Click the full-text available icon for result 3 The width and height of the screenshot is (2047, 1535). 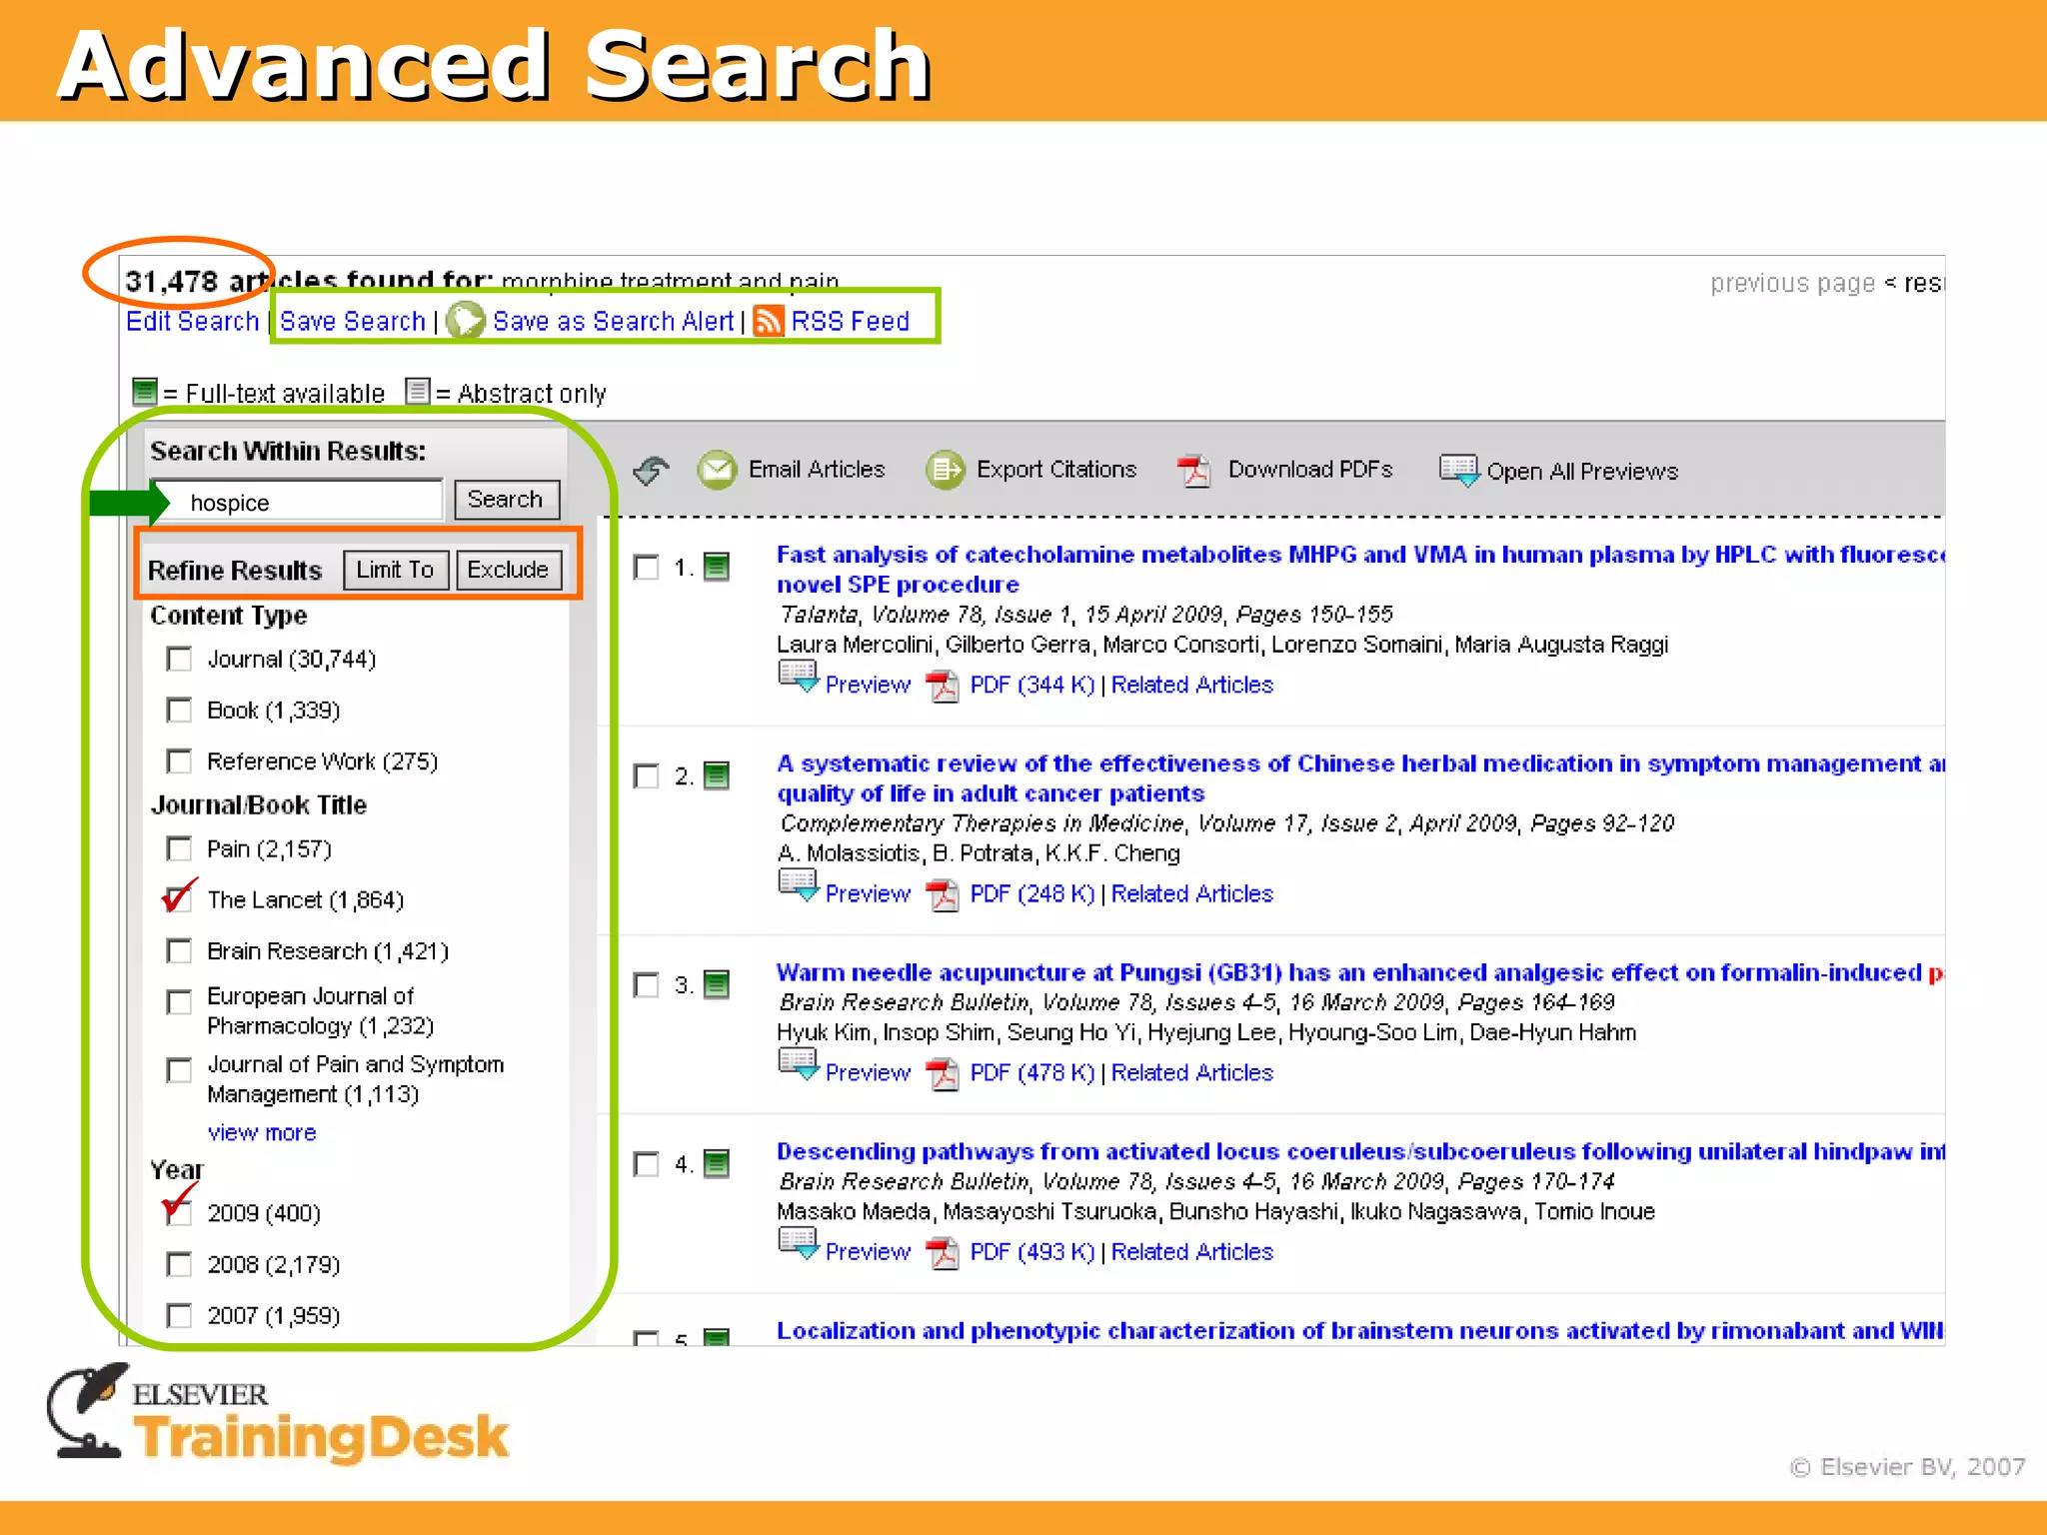click(x=717, y=985)
